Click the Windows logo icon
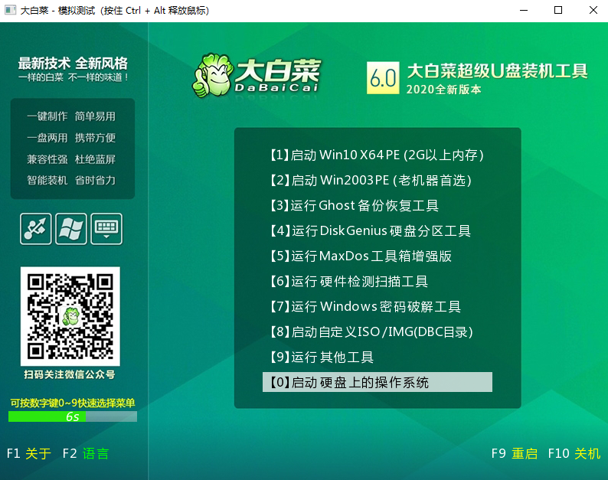The width and height of the screenshot is (608, 480). pos(71,229)
